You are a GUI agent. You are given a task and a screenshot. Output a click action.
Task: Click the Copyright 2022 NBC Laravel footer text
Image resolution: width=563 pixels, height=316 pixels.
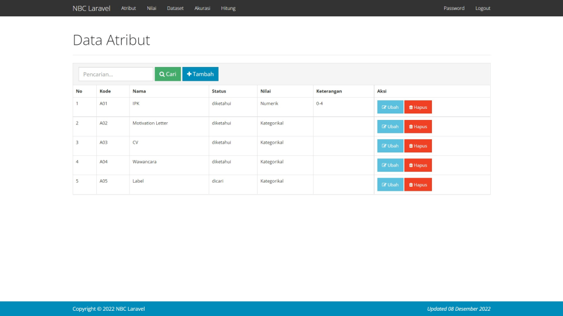(x=108, y=309)
